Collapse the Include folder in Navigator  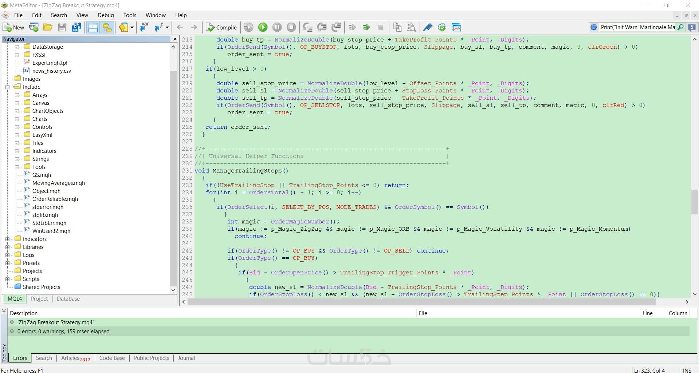pos(8,87)
